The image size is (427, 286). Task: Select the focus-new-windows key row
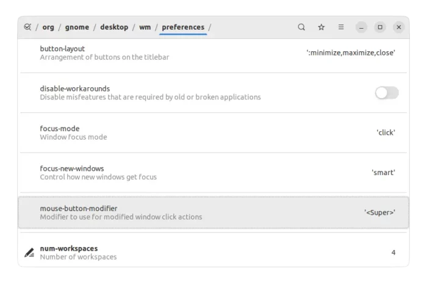pyautogui.click(x=213, y=173)
